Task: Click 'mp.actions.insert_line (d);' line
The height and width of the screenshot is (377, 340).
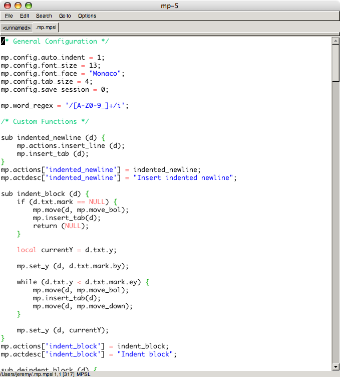Action: point(71,146)
